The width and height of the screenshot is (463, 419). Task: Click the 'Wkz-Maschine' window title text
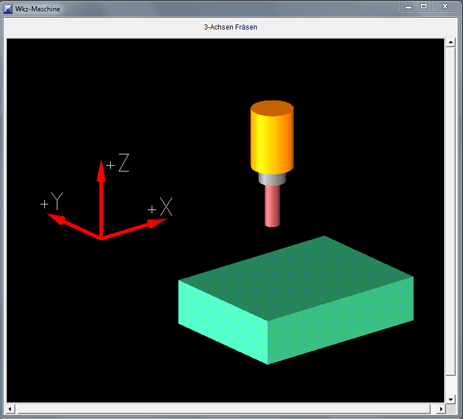tap(38, 9)
